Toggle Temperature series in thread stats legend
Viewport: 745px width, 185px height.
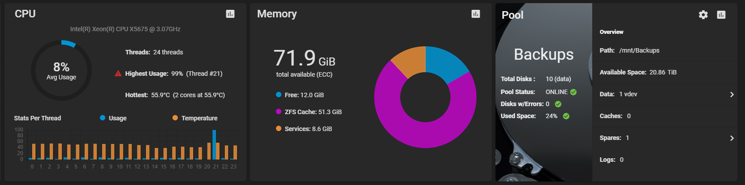click(195, 118)
